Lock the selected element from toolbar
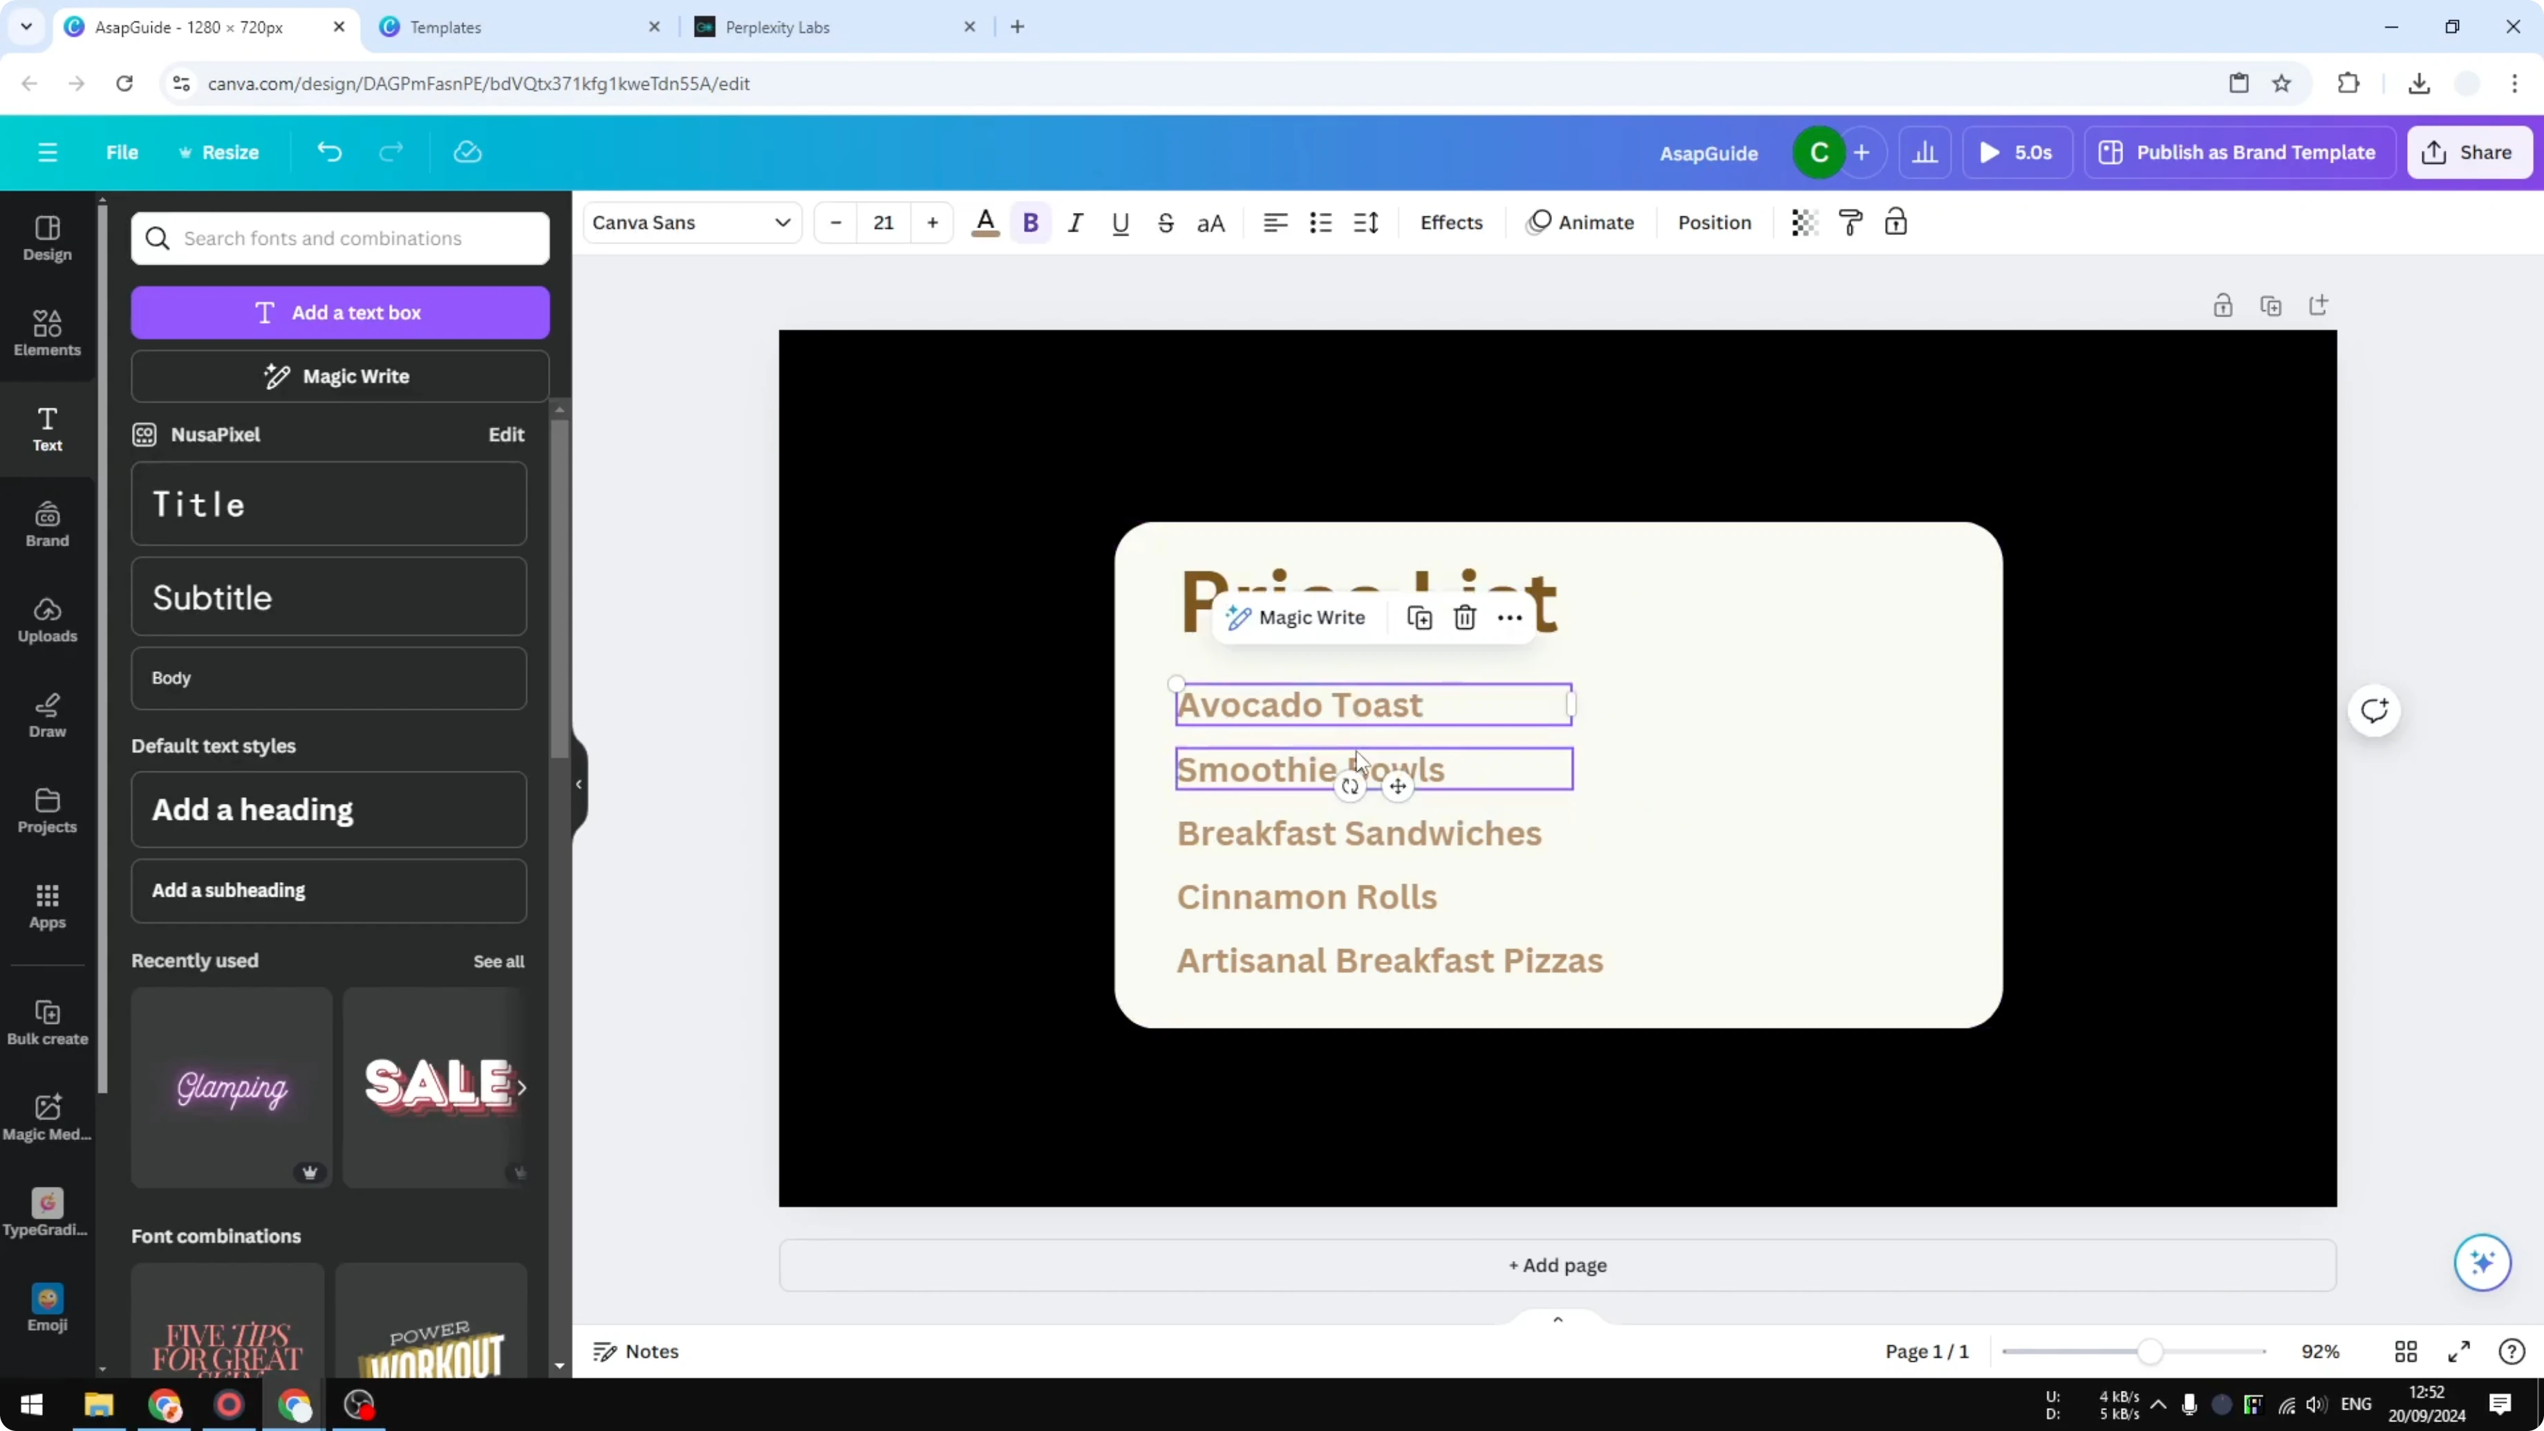This screenshot has height=1431, width=2544. (1896, 223)
